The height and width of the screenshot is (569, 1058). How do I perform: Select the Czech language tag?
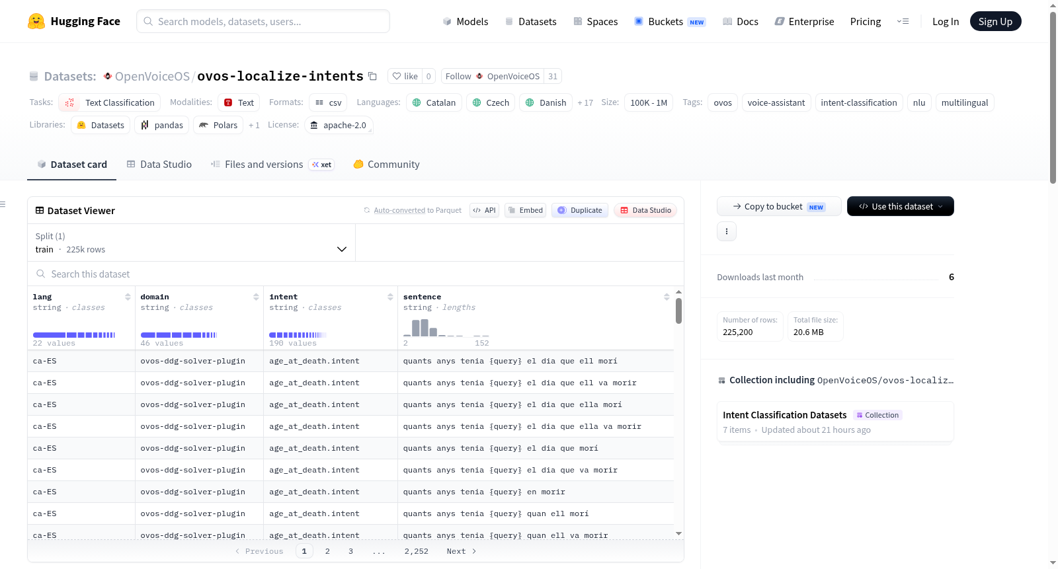(x=491, y=102)
